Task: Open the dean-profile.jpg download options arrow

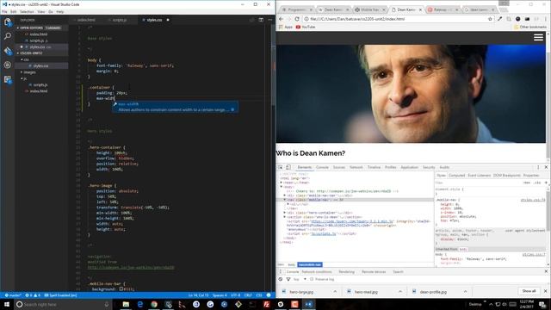Action: (465, 292)
